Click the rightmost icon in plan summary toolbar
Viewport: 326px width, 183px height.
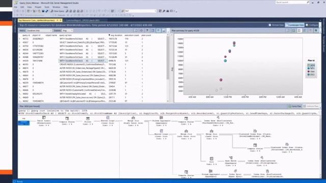point(316,30)
